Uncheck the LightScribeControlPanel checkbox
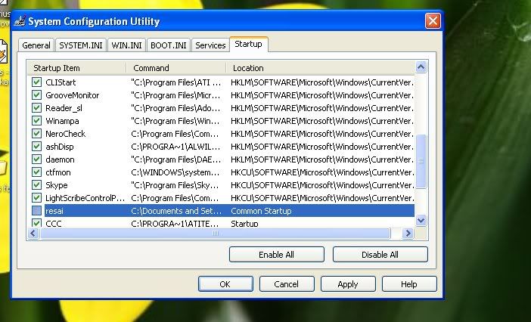The image size is (531, 322). tap(36, 198)
